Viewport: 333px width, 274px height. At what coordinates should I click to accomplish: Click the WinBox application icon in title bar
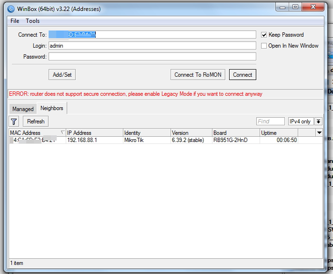click(x=11, y=9)
